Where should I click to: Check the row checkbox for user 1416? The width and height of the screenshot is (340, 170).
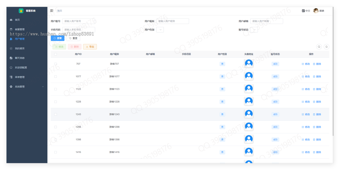56,152
